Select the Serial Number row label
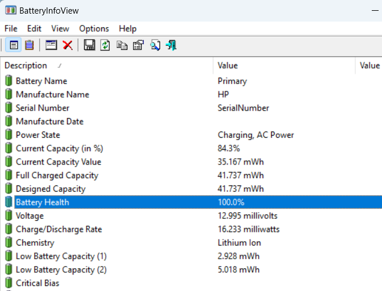 coord(43,108)
